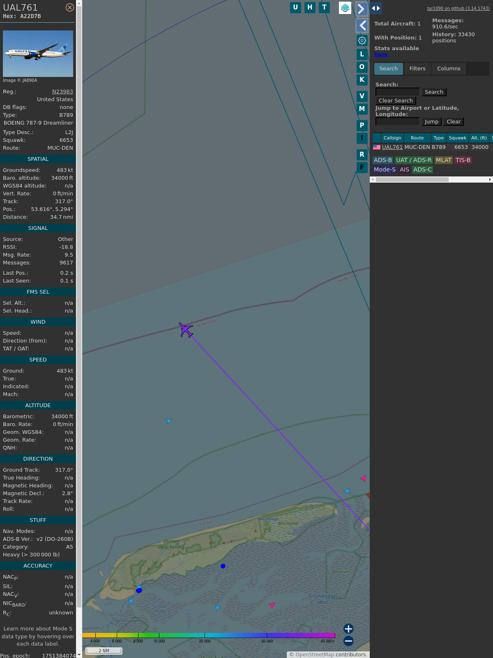
Task: Toggle the H map button
Action: [310, 7]
